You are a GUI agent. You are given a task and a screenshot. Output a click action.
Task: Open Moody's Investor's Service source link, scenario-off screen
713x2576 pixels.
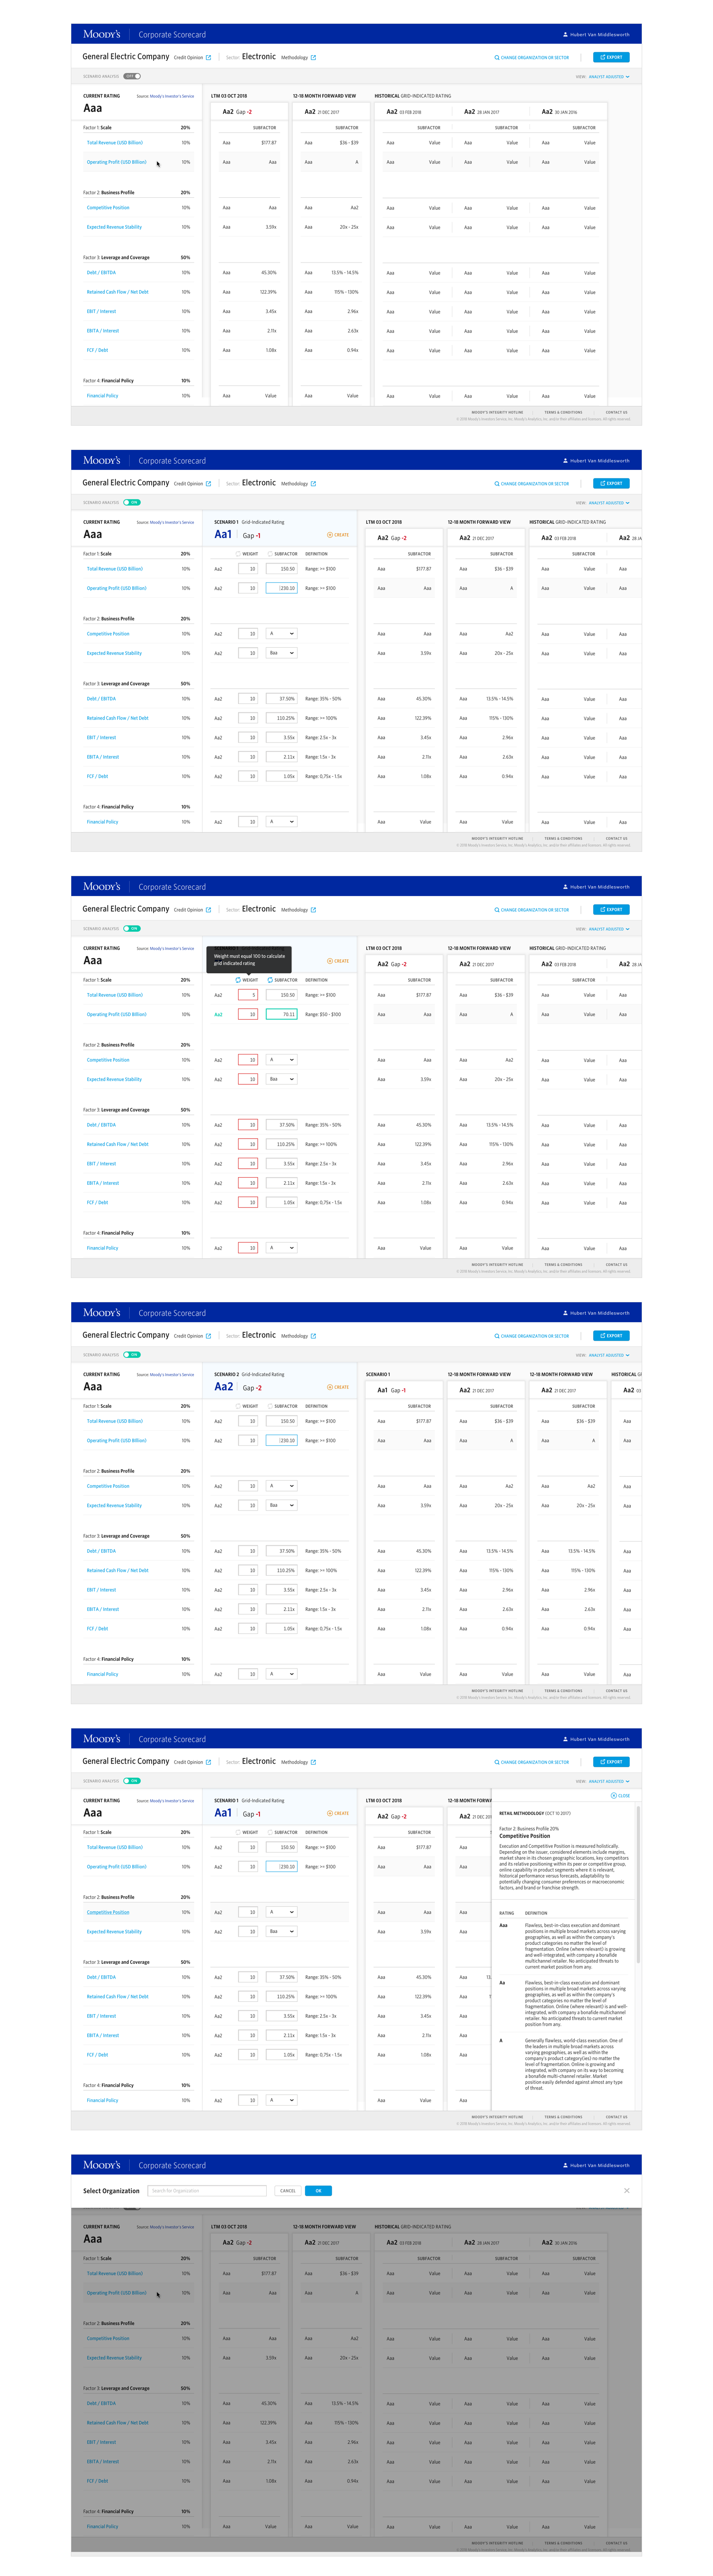(172, 96)
